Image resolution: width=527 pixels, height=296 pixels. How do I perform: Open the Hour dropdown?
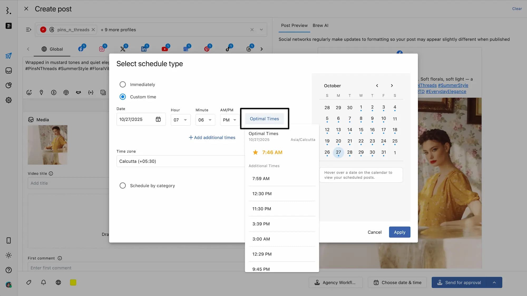[x=180, y=120]
